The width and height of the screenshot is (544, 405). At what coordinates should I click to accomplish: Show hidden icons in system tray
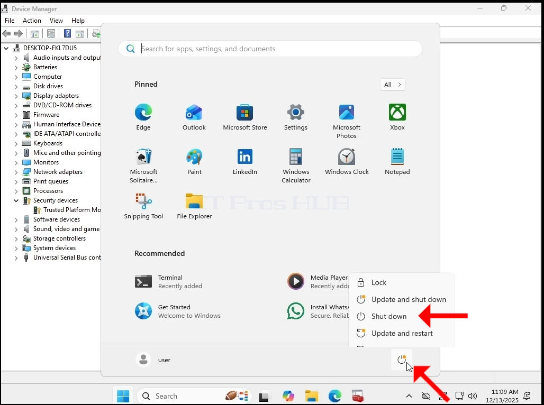pos(409,395)
